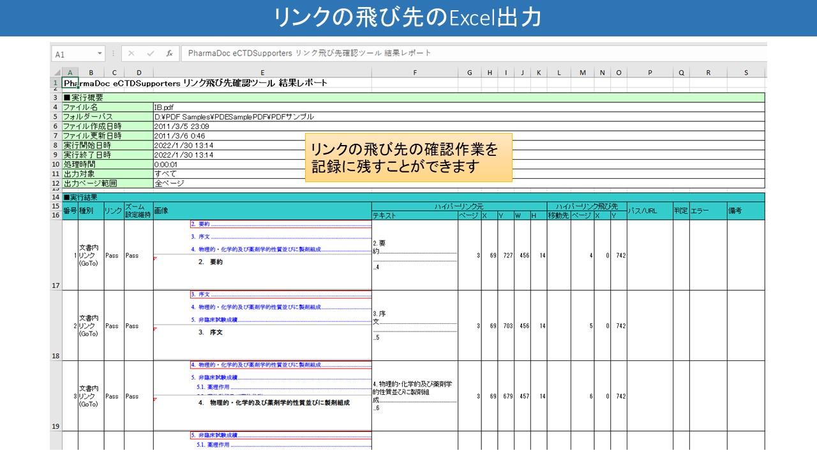Click the cell containing IB.pdf
817x460 pixels.
(459, 107)
